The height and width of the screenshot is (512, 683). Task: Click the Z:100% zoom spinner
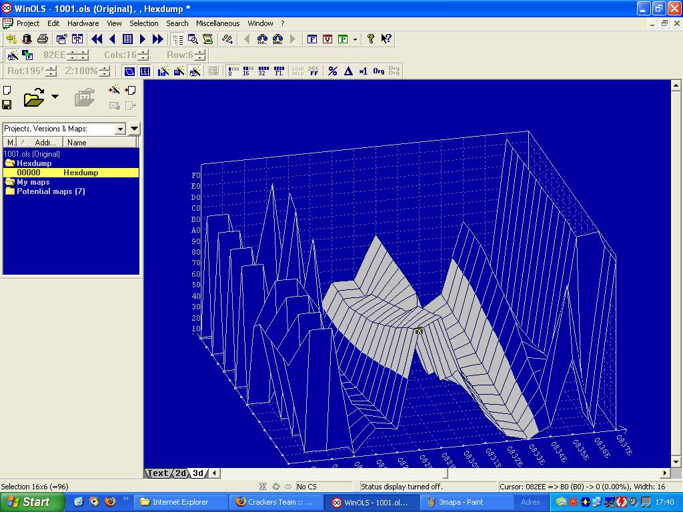click(104, 71)
